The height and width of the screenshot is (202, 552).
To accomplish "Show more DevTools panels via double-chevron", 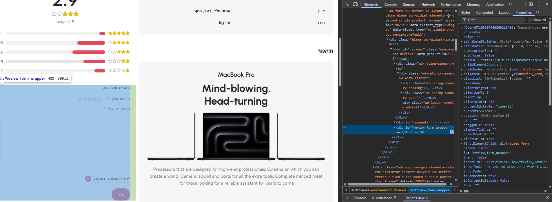I will [510, 4].
